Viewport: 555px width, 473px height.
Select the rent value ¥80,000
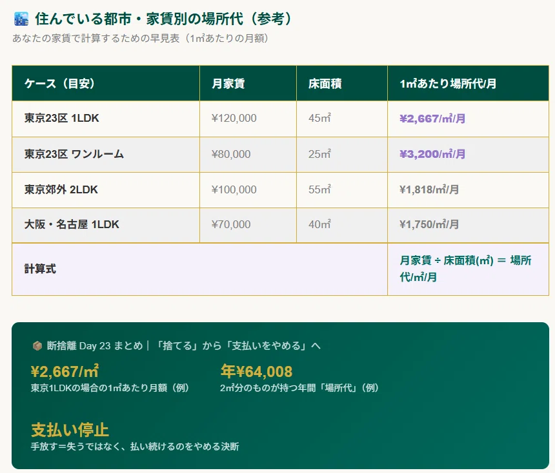pyautogui.click(x=231, y=154)
